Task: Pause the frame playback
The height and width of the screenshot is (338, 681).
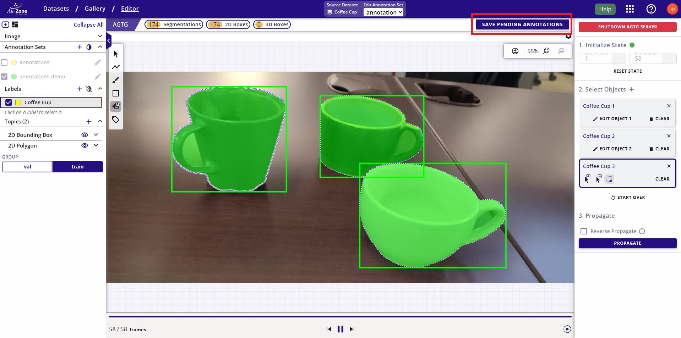Action: tap(340, 329)
